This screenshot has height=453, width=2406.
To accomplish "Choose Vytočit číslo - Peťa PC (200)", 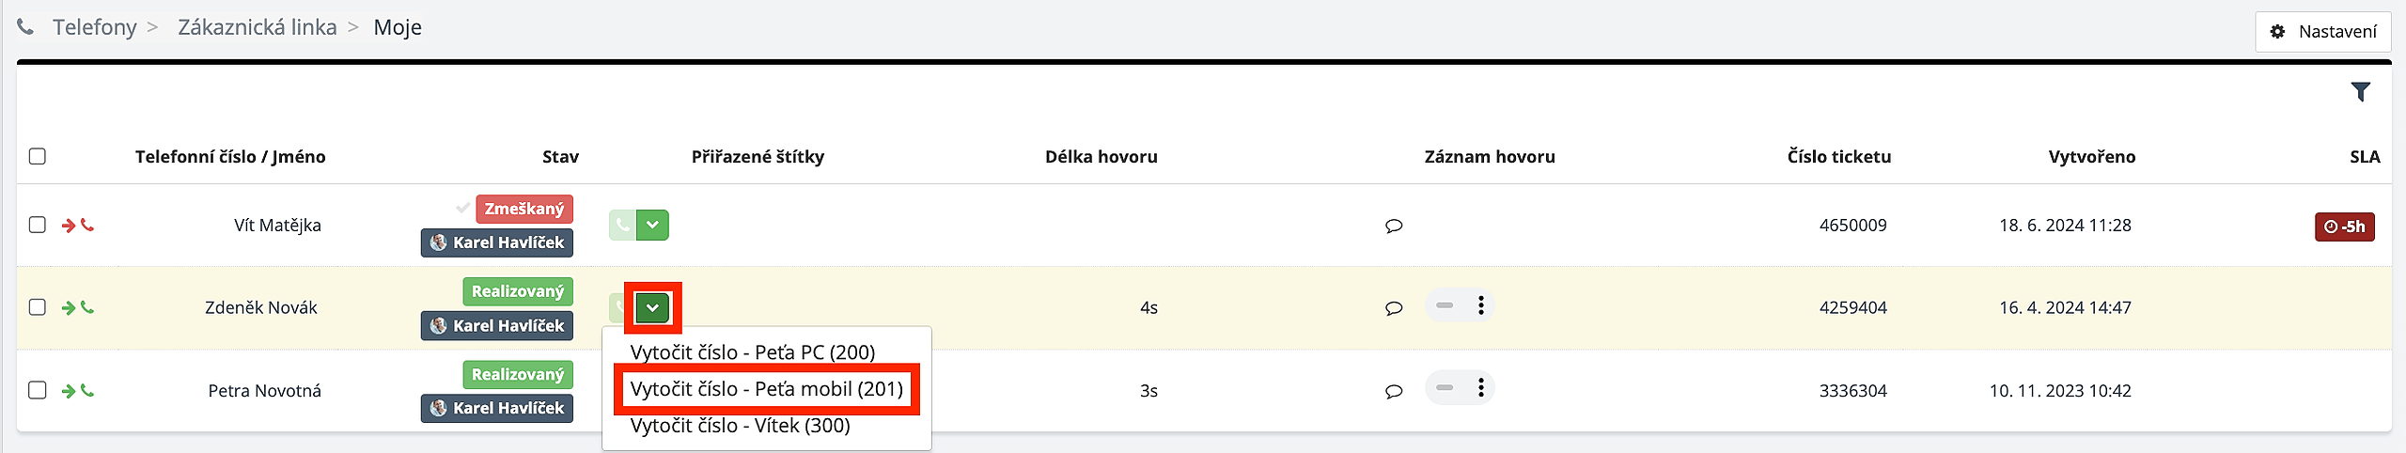I will (x=753, y=352).
